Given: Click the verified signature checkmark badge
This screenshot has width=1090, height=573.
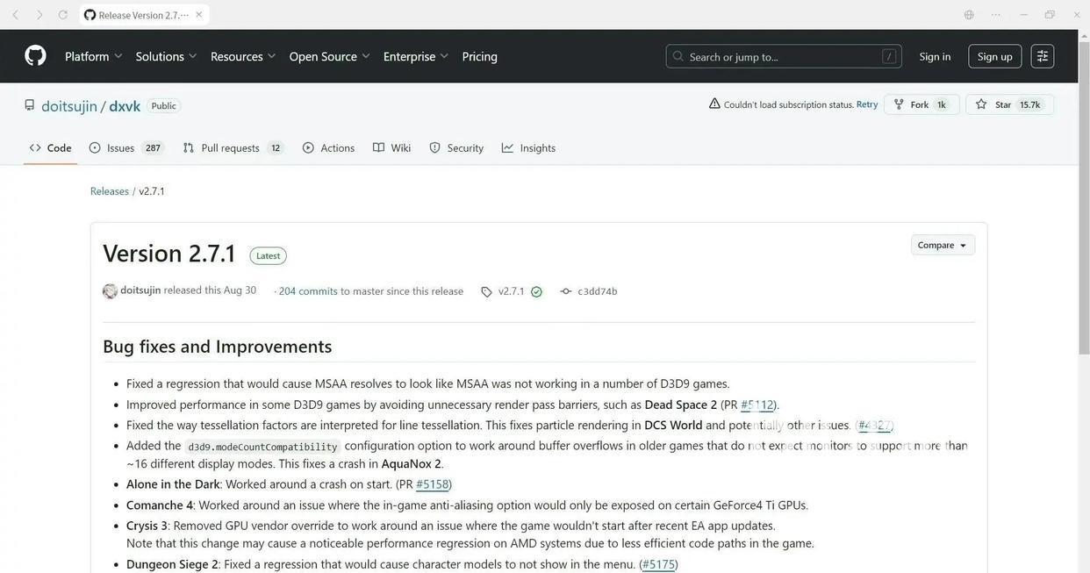Looking at the screenshot, I should (x=536, y=292).
